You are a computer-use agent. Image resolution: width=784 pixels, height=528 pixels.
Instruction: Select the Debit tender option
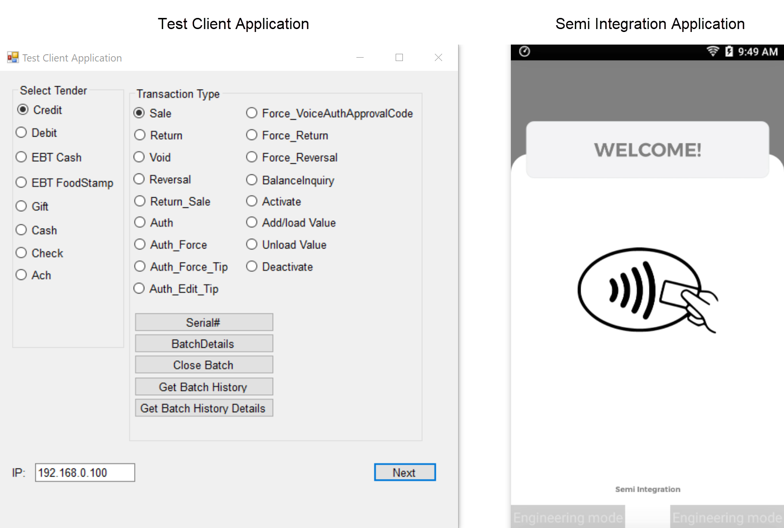tap(21, 133)
